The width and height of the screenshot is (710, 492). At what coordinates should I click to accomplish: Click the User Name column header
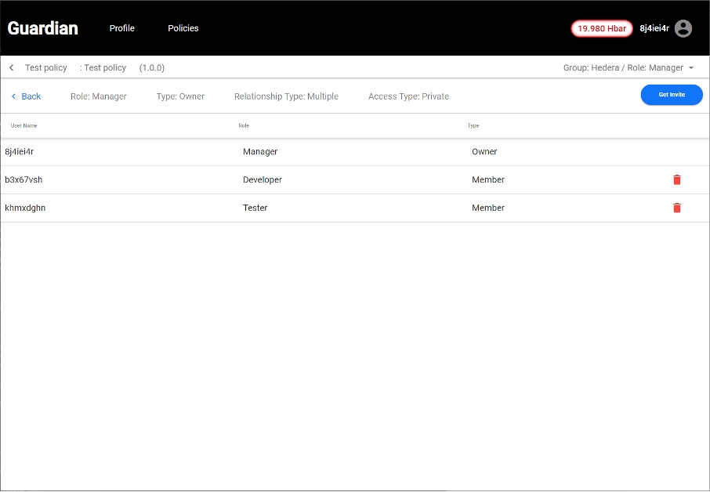(24, 126)
